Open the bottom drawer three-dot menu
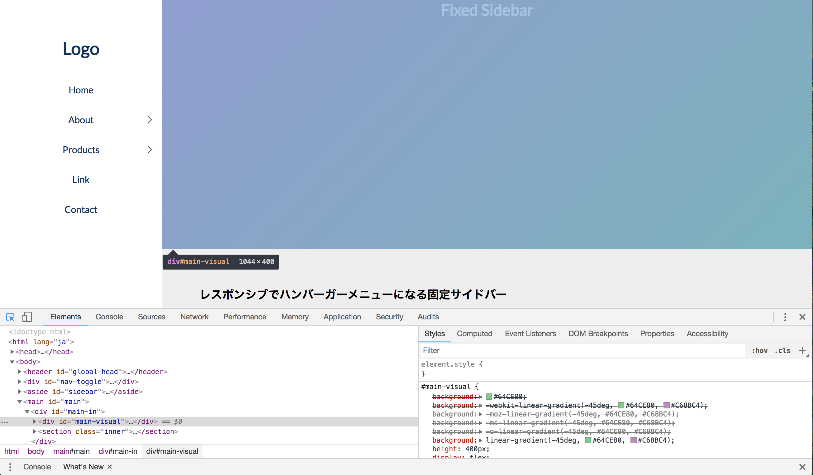This screenshot has width=813, height=475. point(10,467)
